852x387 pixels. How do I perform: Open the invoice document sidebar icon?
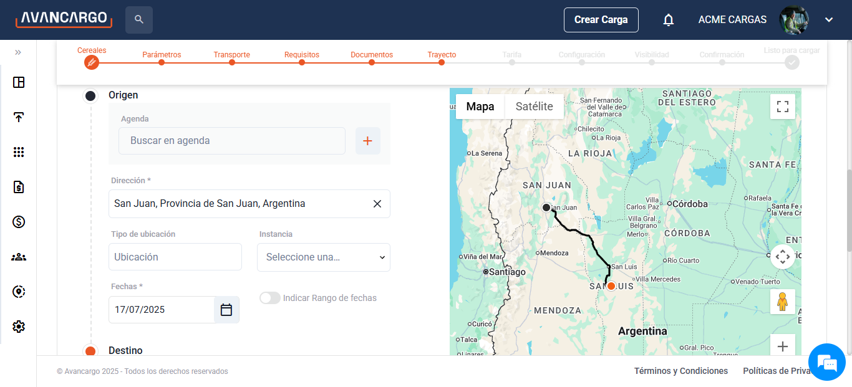19,187
